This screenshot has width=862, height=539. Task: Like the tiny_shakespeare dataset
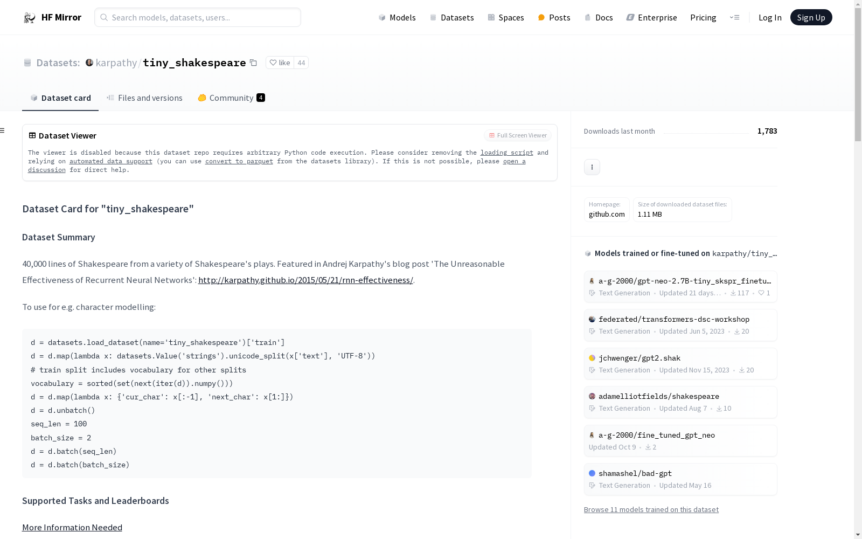point(280,63)
